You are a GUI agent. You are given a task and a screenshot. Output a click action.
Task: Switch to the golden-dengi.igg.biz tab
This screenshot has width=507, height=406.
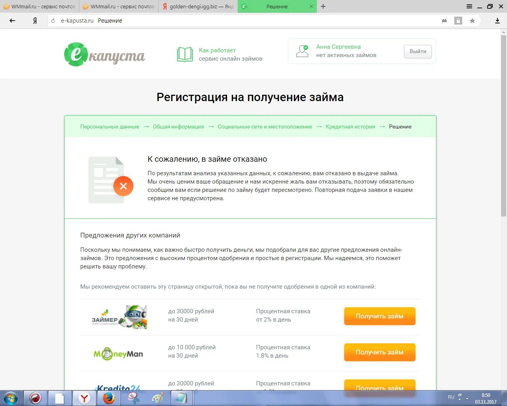(197, 6)
